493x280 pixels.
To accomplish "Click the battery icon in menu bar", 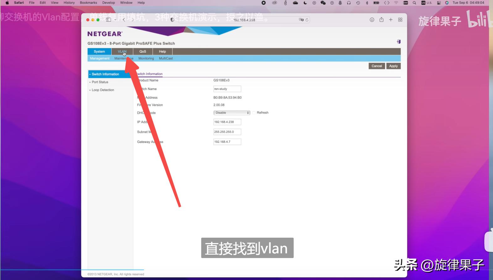I will [x=376, y=3].
